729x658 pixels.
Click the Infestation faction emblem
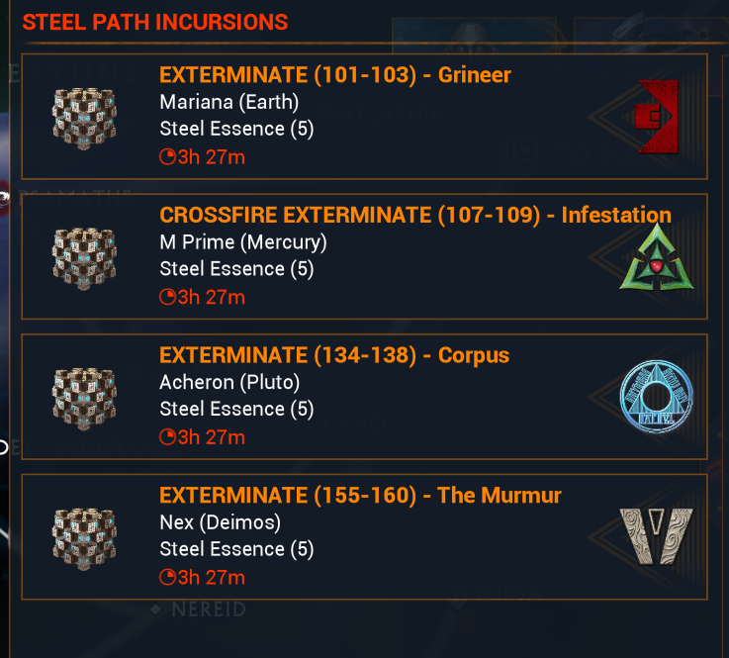click(x=657, y=257)
